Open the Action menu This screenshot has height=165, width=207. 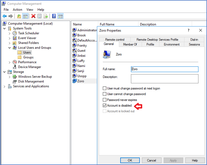[17, 10]
